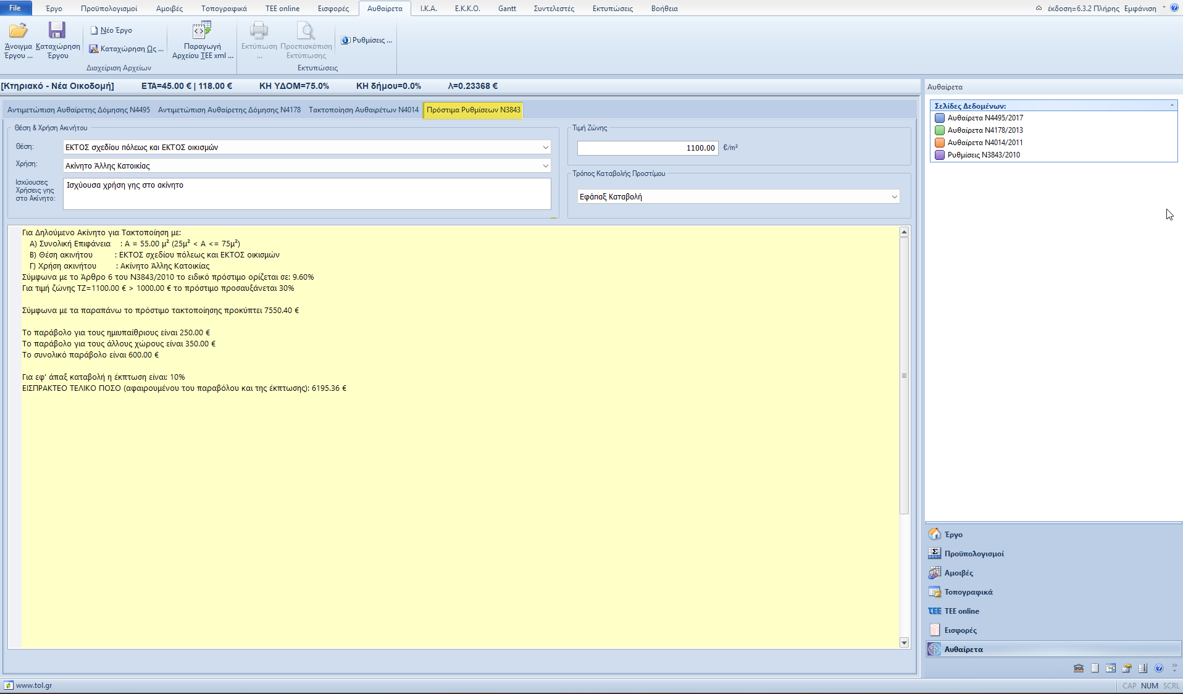This screenshot has width=1183, height=694.
Task: Open the Χρήση property use dropdown
Action: [x=545, y=166]
